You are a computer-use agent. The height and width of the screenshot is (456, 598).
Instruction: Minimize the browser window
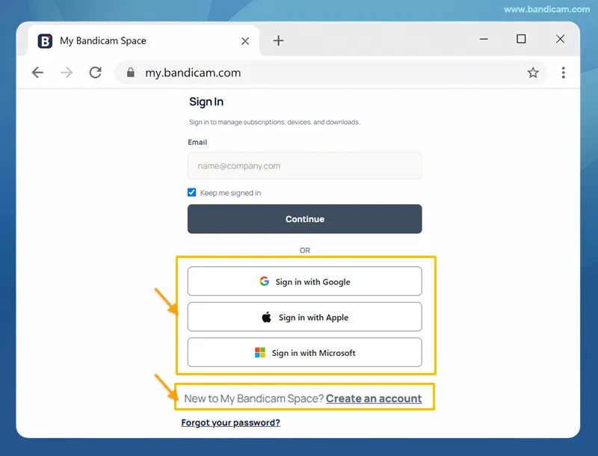point(484,39)
